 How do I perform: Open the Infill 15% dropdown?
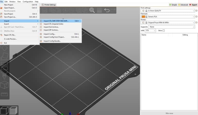click(x=150, y=30)
